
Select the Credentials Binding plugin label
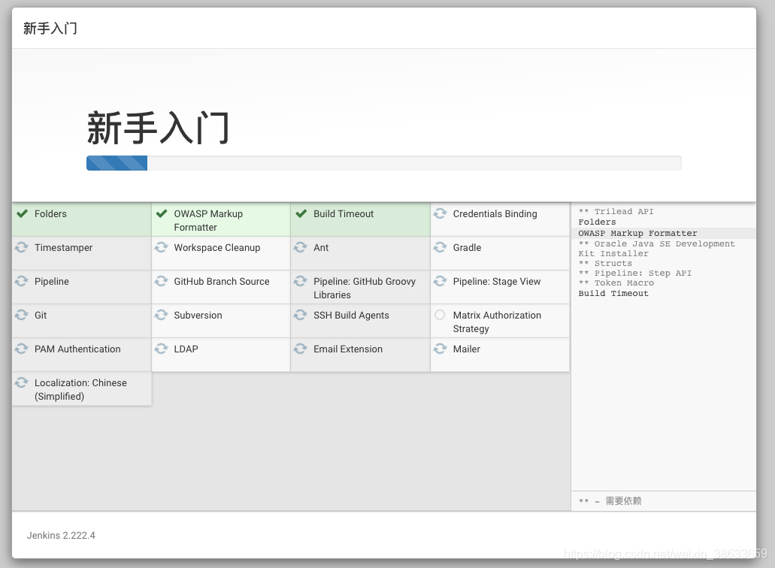tap(495, 214)
